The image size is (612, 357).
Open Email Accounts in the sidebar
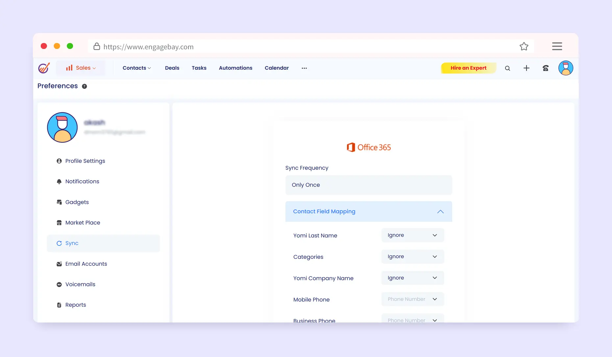pyautogui.click(x=86, y=264)
